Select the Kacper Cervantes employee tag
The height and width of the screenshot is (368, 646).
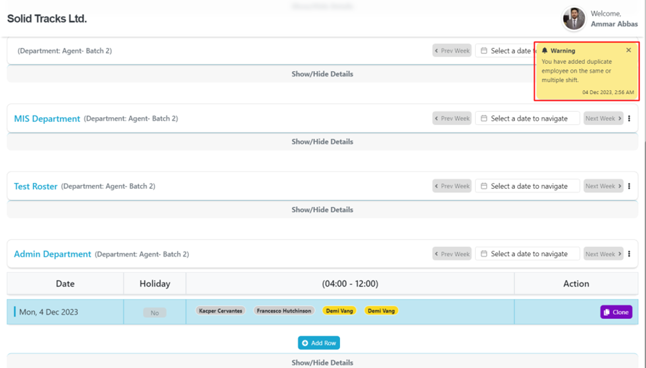coord(220,311)
